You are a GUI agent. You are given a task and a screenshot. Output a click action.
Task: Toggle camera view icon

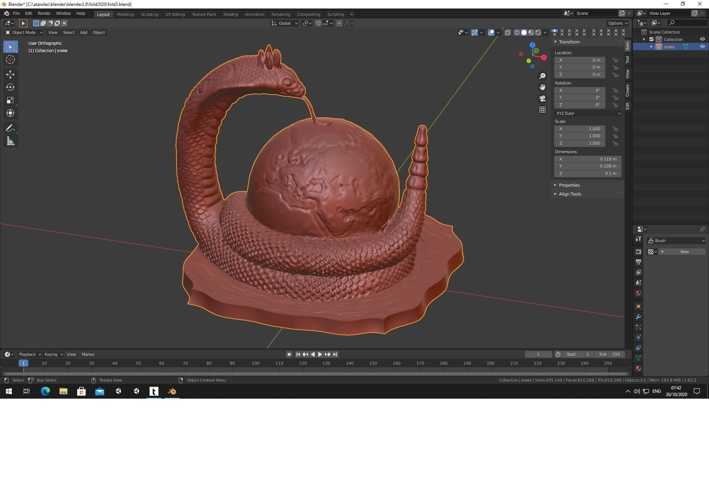pos(542,99)
